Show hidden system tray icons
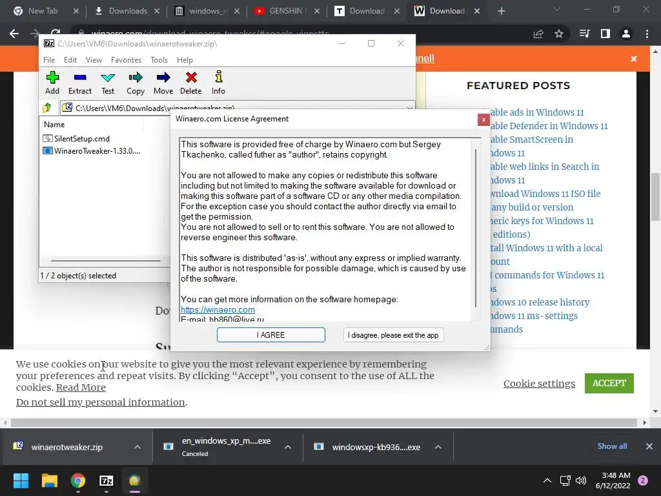 (547, 480)
